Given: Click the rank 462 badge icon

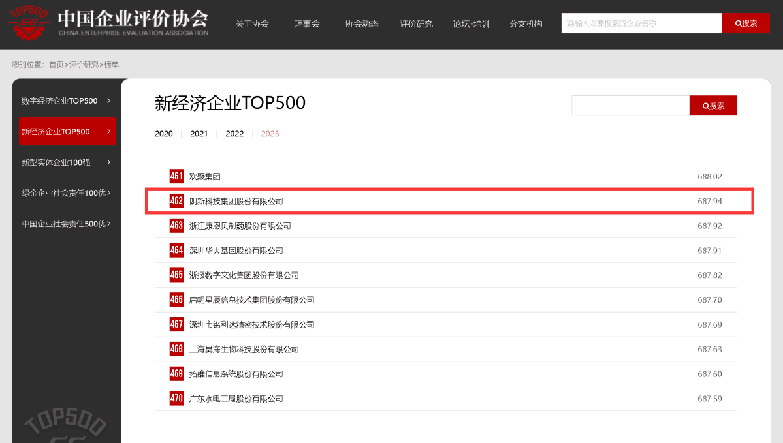Looking at the screenshot, I should (176, 201).
